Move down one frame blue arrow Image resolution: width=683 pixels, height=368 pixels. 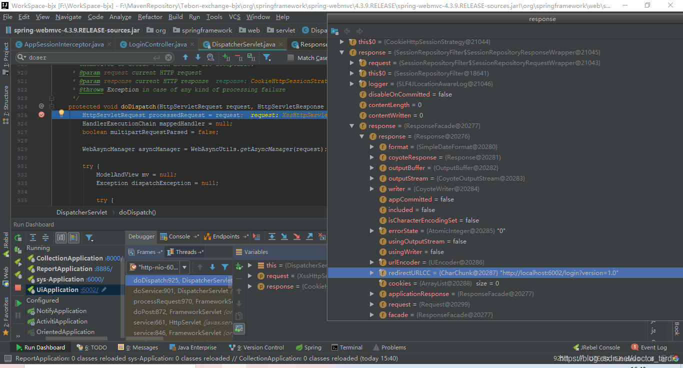click(212, 267)
